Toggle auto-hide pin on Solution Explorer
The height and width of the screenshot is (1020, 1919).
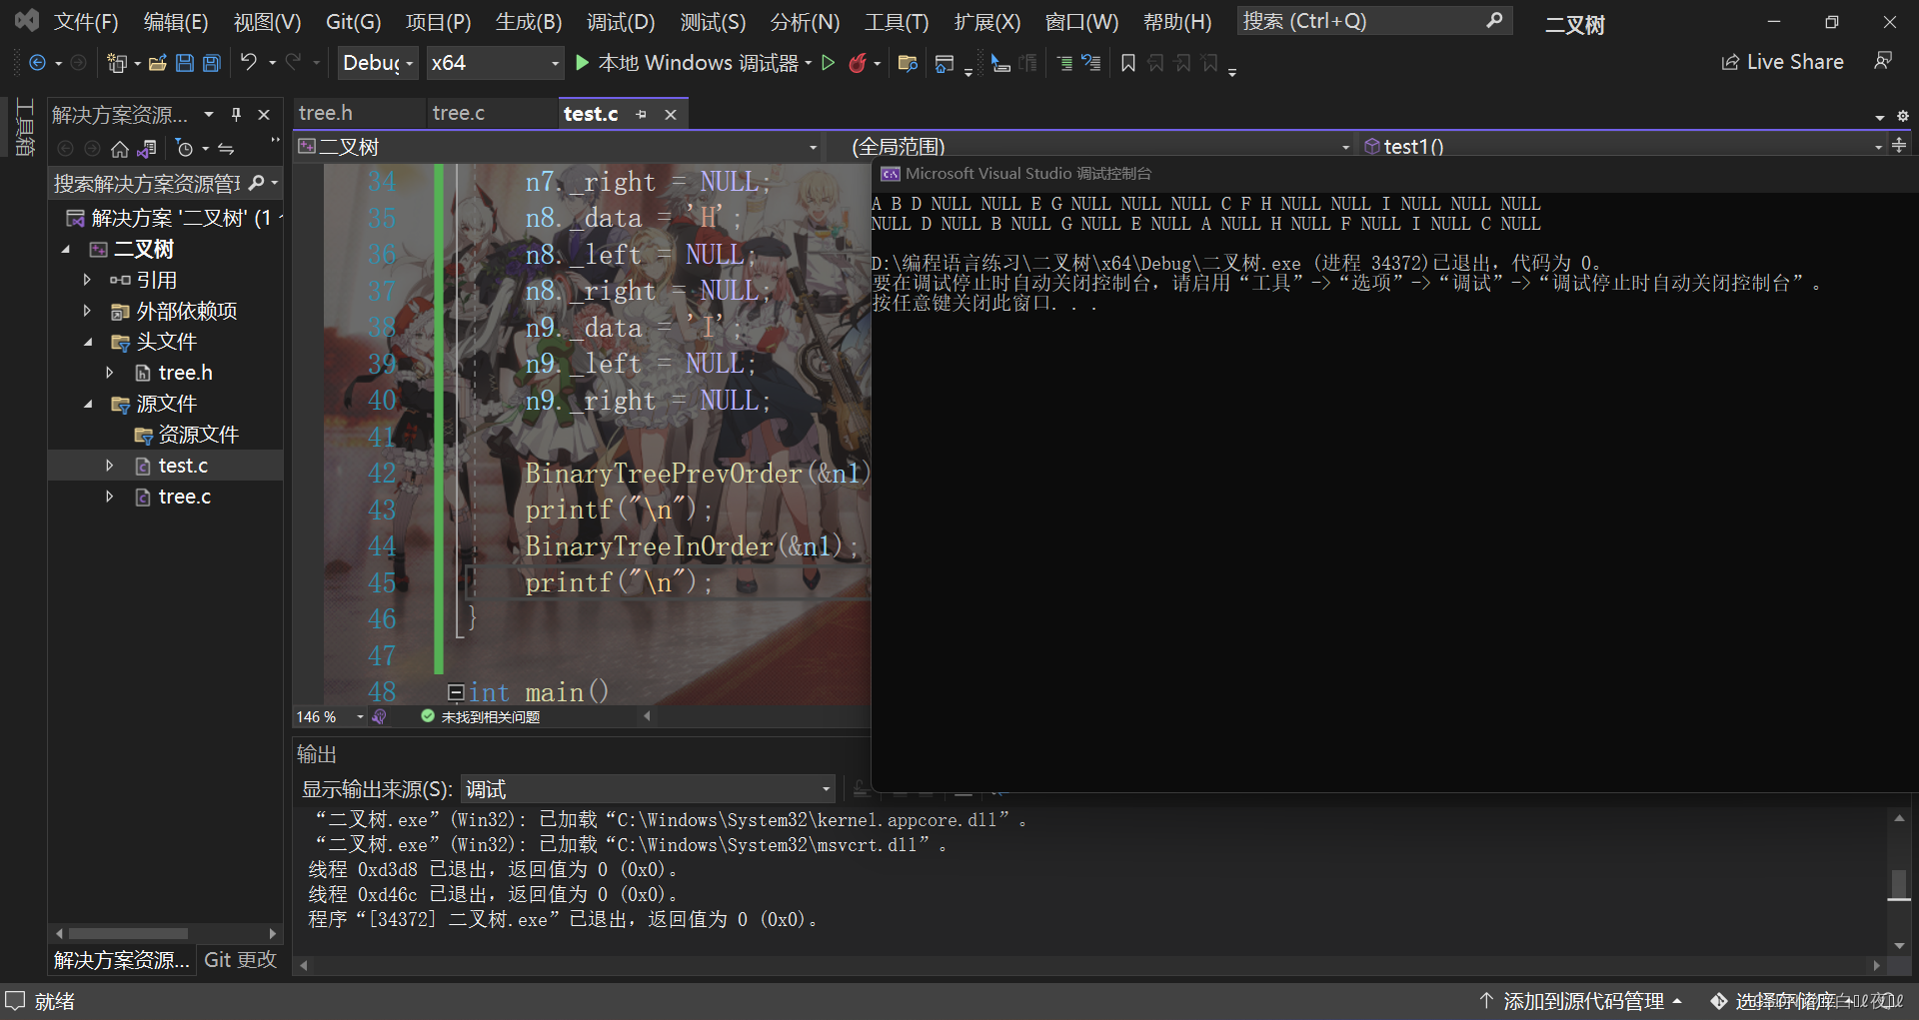[x=237, y=115]
